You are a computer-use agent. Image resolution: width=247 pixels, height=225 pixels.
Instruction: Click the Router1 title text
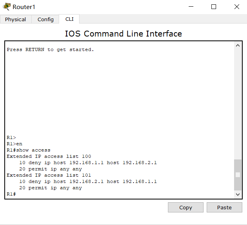click(24, 7)
